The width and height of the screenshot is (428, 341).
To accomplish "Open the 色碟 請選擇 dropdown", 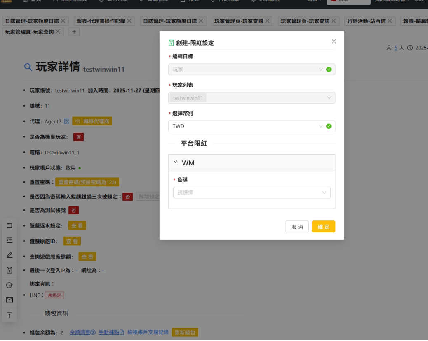I will [252, 193].
